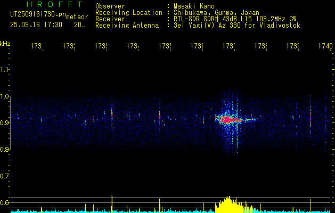The image size is (335, 213).
Task: Click the 0.7 frequency axis label
Action: tap(4, 176)
